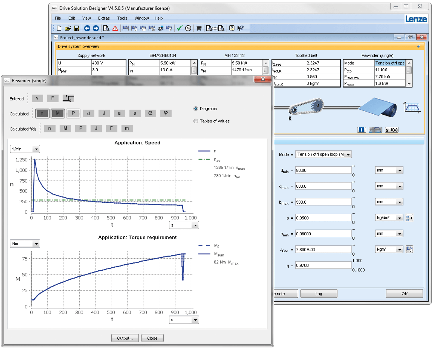Click the Log button
This screenshot has width=433, height=351.
[x=319, y=294]
